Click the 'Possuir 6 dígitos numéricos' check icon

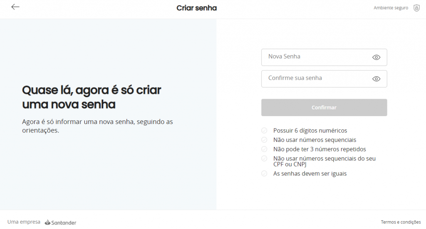coord(264,131)
